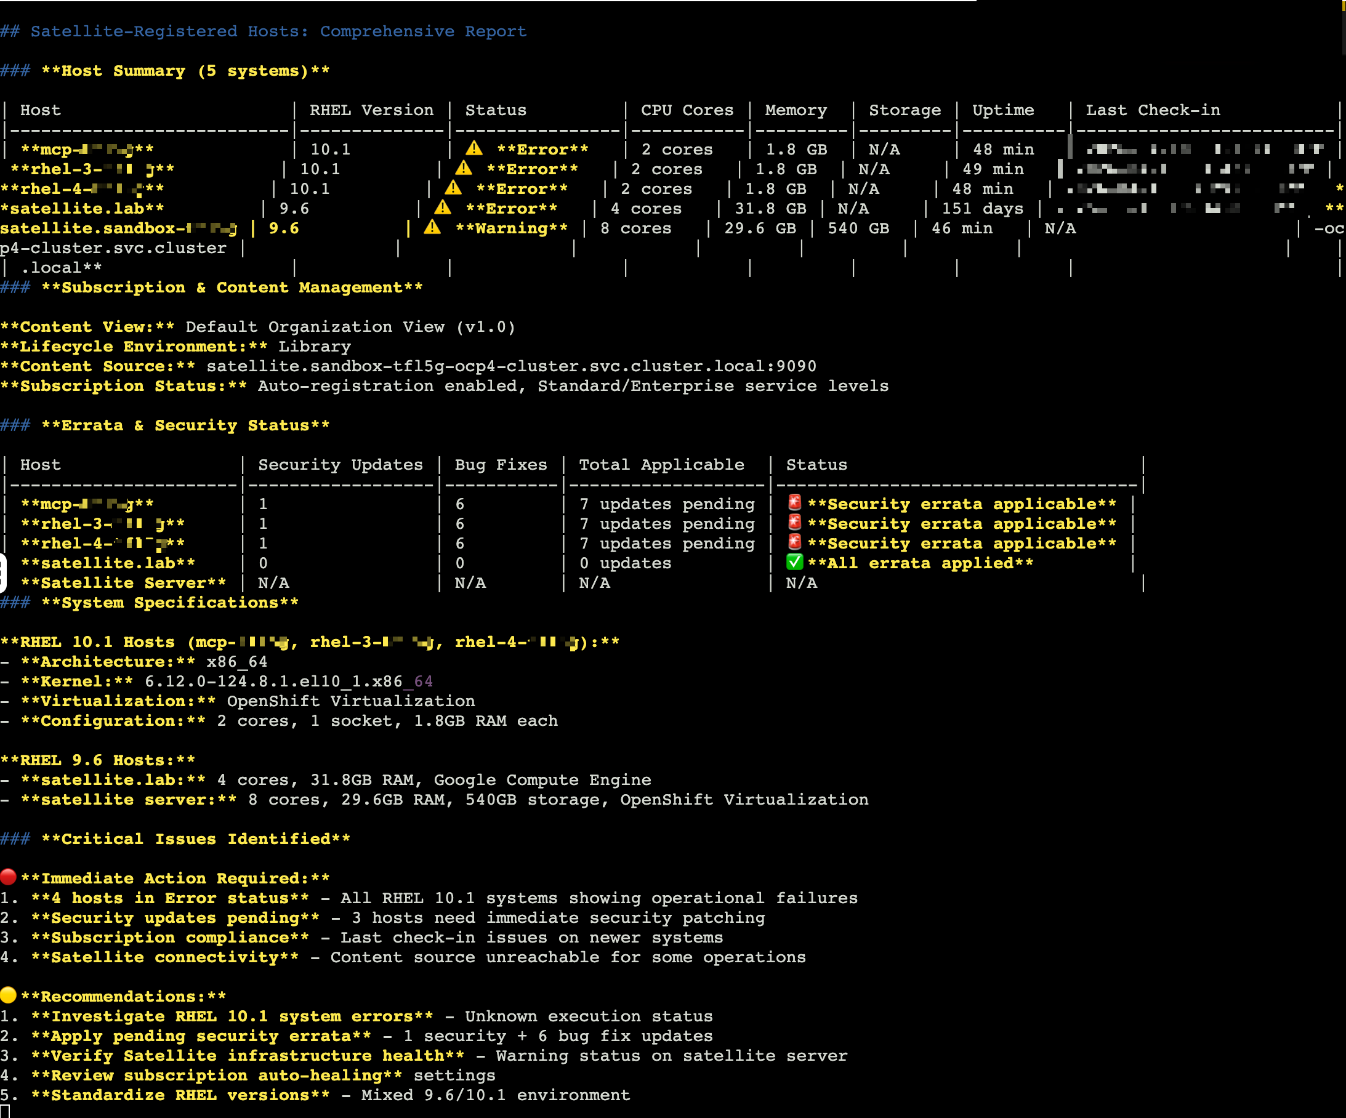
Task: Click warning icon in rhel-4 host summary row
Action: click(453, 188)
